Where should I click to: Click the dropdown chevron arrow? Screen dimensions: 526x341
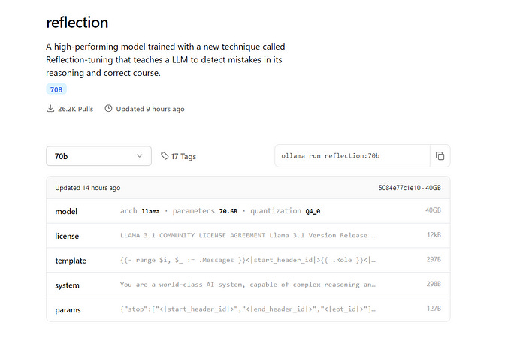click(140, 156)
